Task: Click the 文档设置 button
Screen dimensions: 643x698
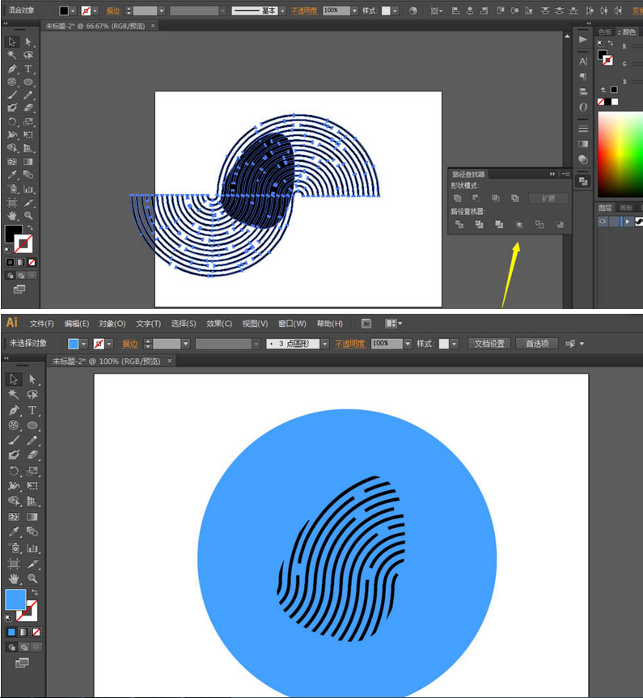Action: pos(489,344)
